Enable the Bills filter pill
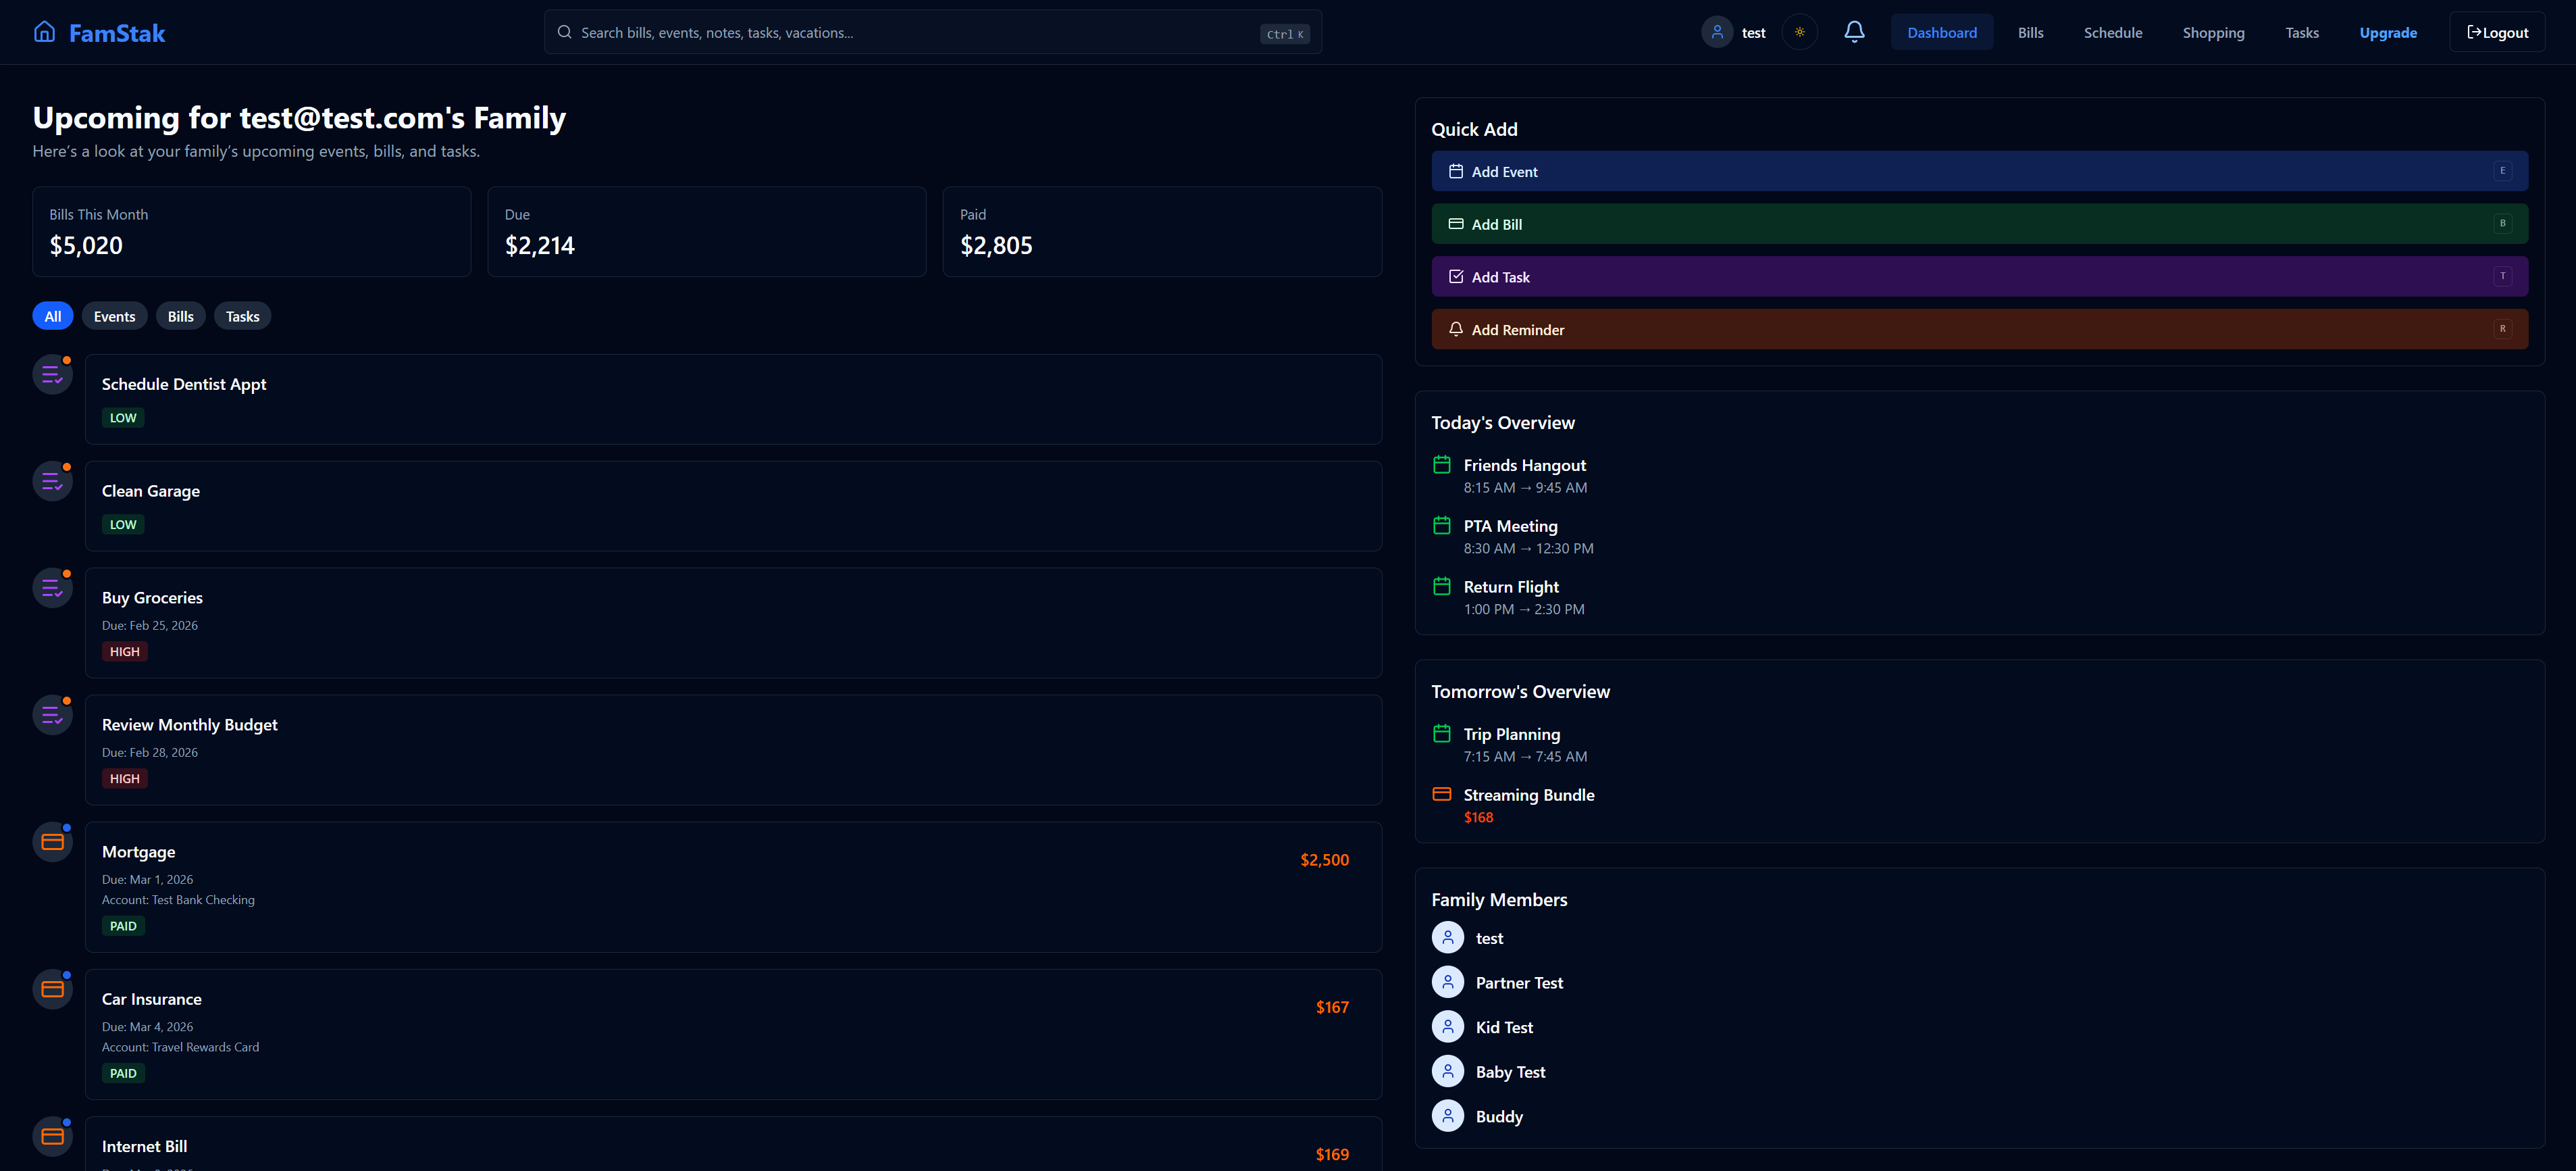The height and width of the screenshot is (1171, 2576). click(x=180, y=316)
